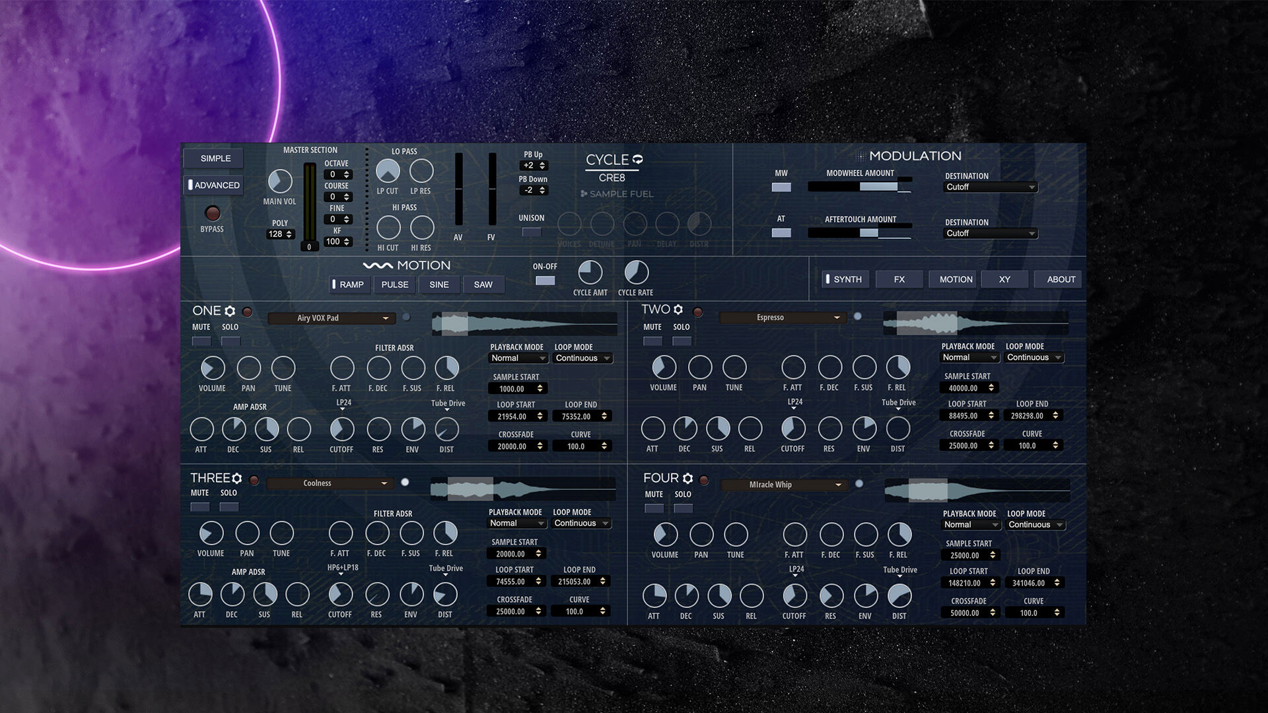Click the LP RES knob
1268x713 pixels.
tap(421, 171)
